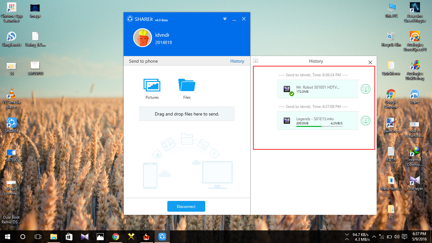Open the Files browser in SHAREit
Image resolution: width=432 pixels, height=243 pixels.
[x=187, y=89]
